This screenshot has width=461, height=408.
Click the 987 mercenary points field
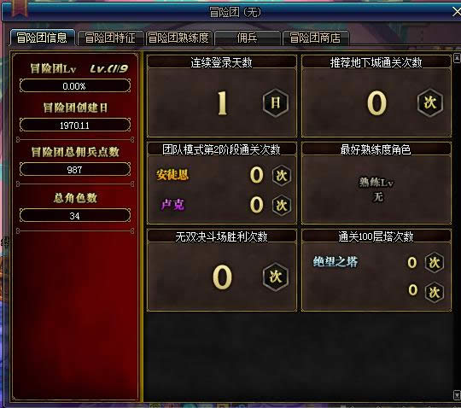pyautogui.click(x=75, y=170)
